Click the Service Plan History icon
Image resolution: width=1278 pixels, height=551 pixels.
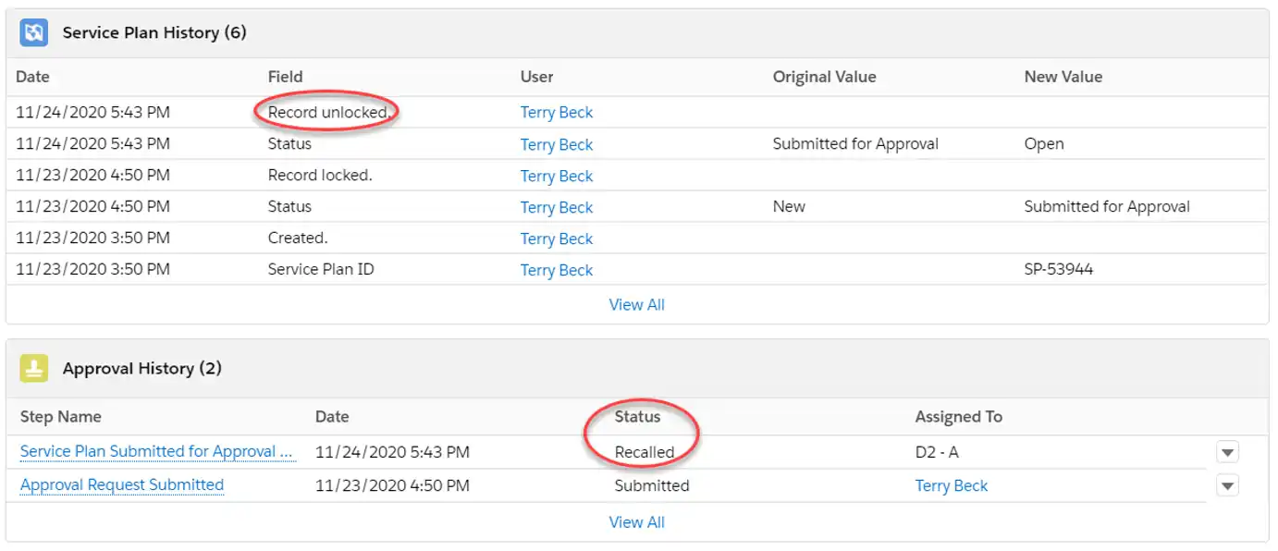coord(34,33)
